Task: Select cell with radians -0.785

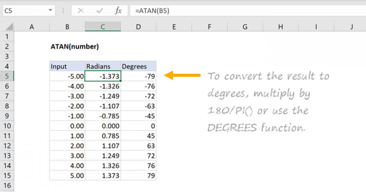Action: (103, 116)
